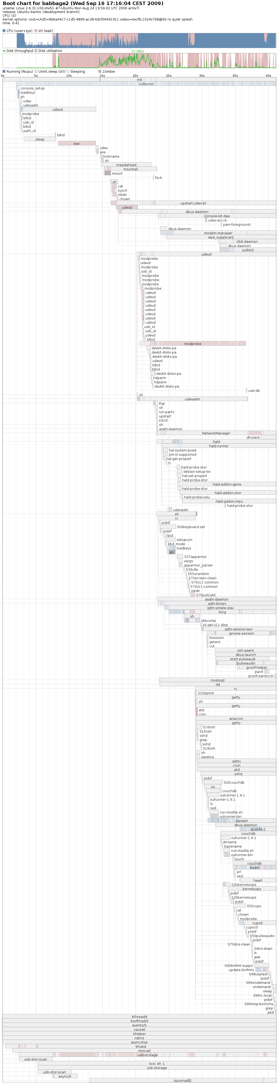This screenshot has width=279, height=1085.
Task: Select the sreadahead process bar
Action: (126, 165)
